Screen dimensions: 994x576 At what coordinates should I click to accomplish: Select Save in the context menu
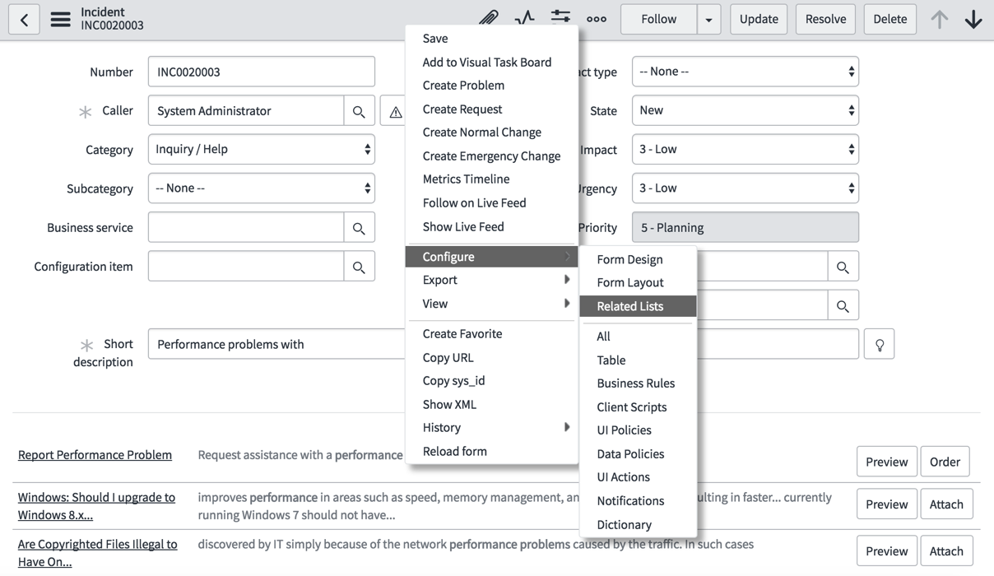492,39
